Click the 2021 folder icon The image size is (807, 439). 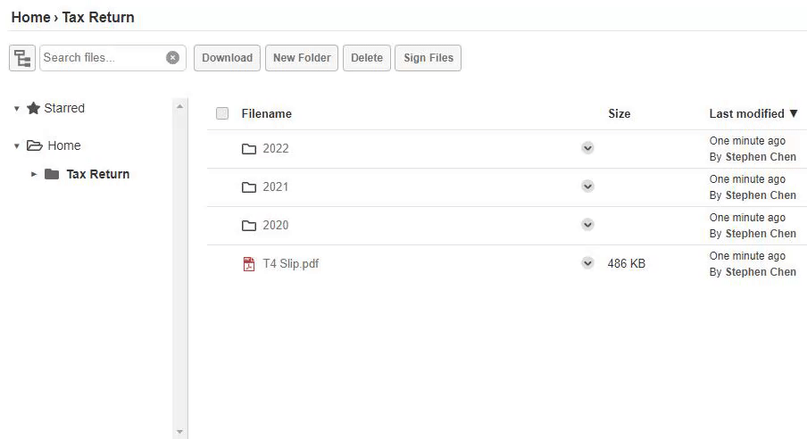(x=249, y=186)
